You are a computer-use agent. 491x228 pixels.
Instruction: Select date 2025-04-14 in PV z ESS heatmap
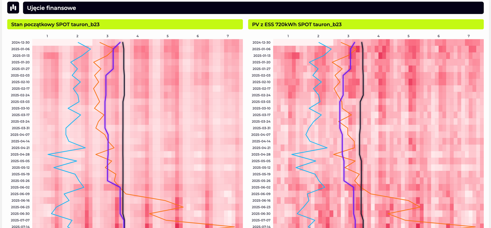click(x=261, y=141)
